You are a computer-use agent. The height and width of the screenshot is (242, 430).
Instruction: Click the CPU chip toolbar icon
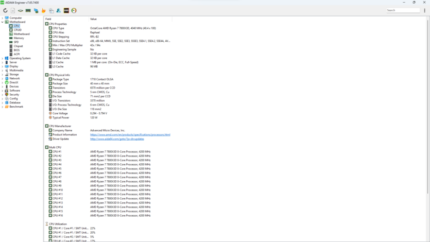(21, 10)
